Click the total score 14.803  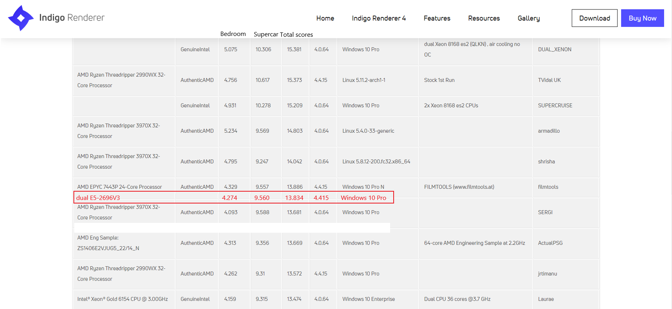click(295, 131)
